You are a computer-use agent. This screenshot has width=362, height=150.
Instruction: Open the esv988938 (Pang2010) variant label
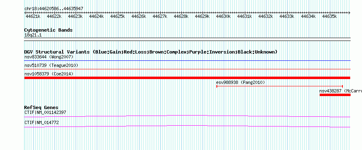click(240, 82)
